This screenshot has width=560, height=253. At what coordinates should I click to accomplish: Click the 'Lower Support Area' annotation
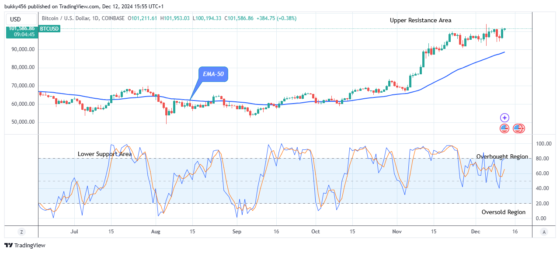tap(104, 154)
